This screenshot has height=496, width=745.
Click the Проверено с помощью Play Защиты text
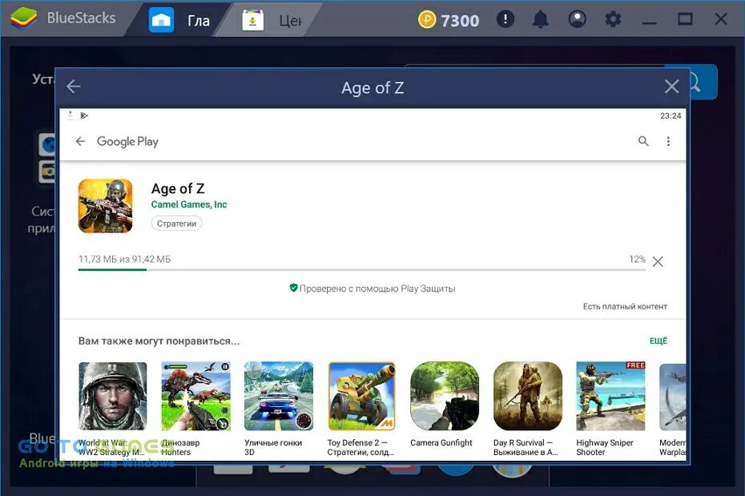click(x=377, y=288)
